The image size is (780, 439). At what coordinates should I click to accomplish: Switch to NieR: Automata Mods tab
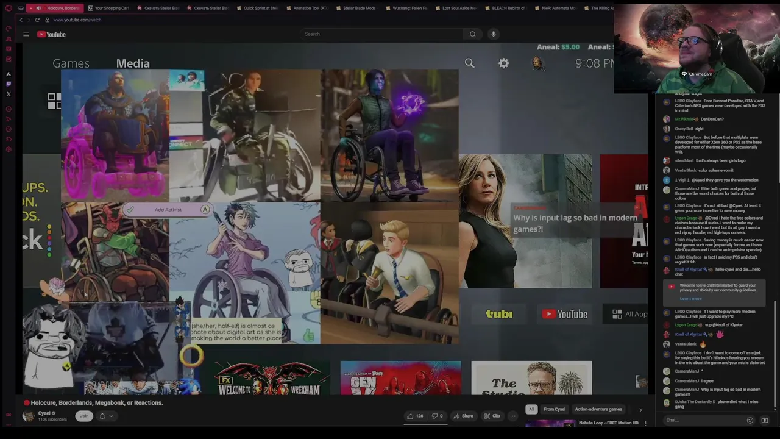[555, 8]
